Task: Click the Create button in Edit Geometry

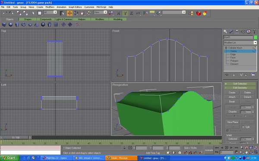Action: click(x=232, y=92)
